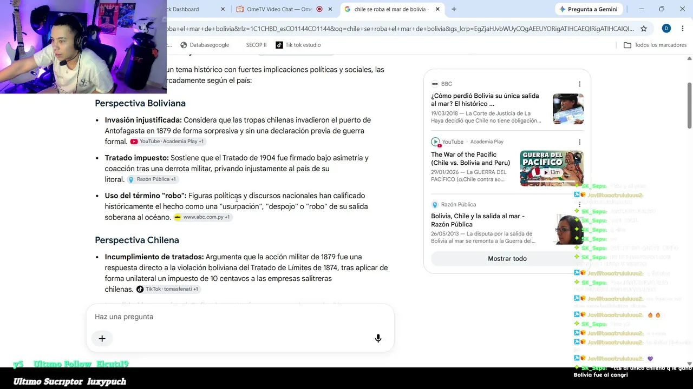Click the page vertical scrollbar
Image resolution: width=693 pixels, height=389 pixels.
point(689,105)
